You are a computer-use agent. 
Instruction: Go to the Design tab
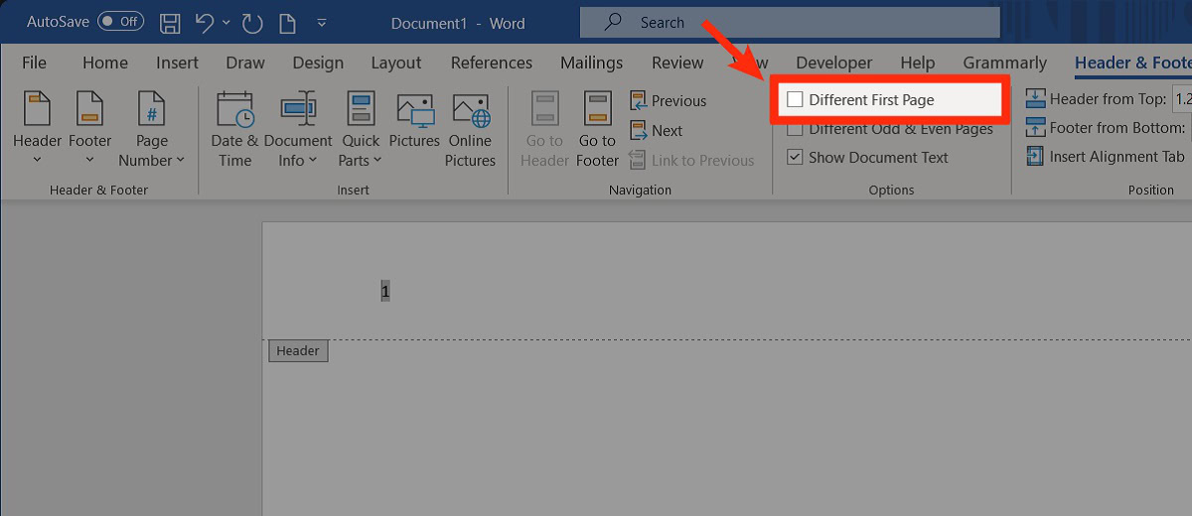[x=318, y=63]
